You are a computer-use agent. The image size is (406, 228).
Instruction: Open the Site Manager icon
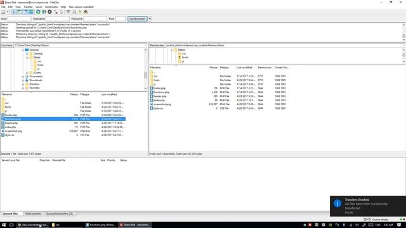[3, 12]
